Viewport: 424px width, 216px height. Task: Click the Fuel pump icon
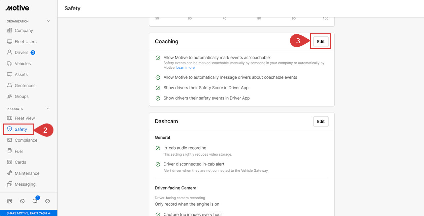(x=10, y=151)
